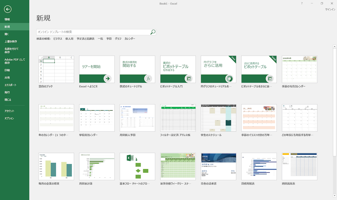Click the help question mark icon
337x200 pixels.
coord(302,3)
